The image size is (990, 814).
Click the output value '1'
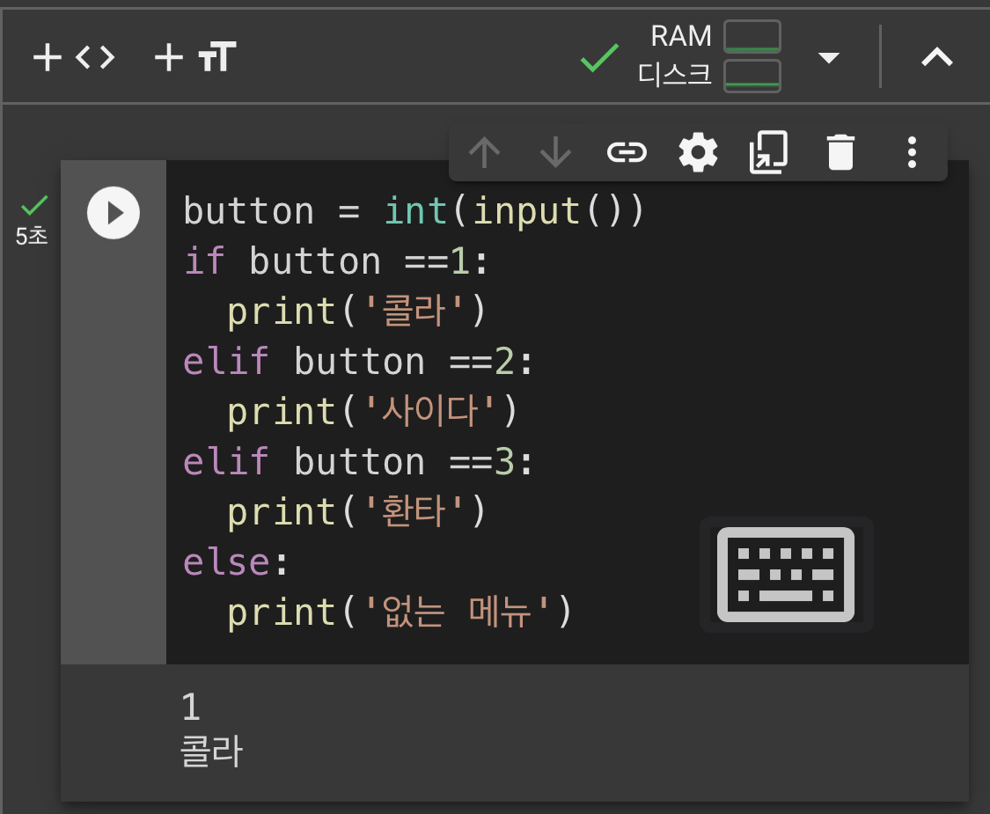click(191, 707)
